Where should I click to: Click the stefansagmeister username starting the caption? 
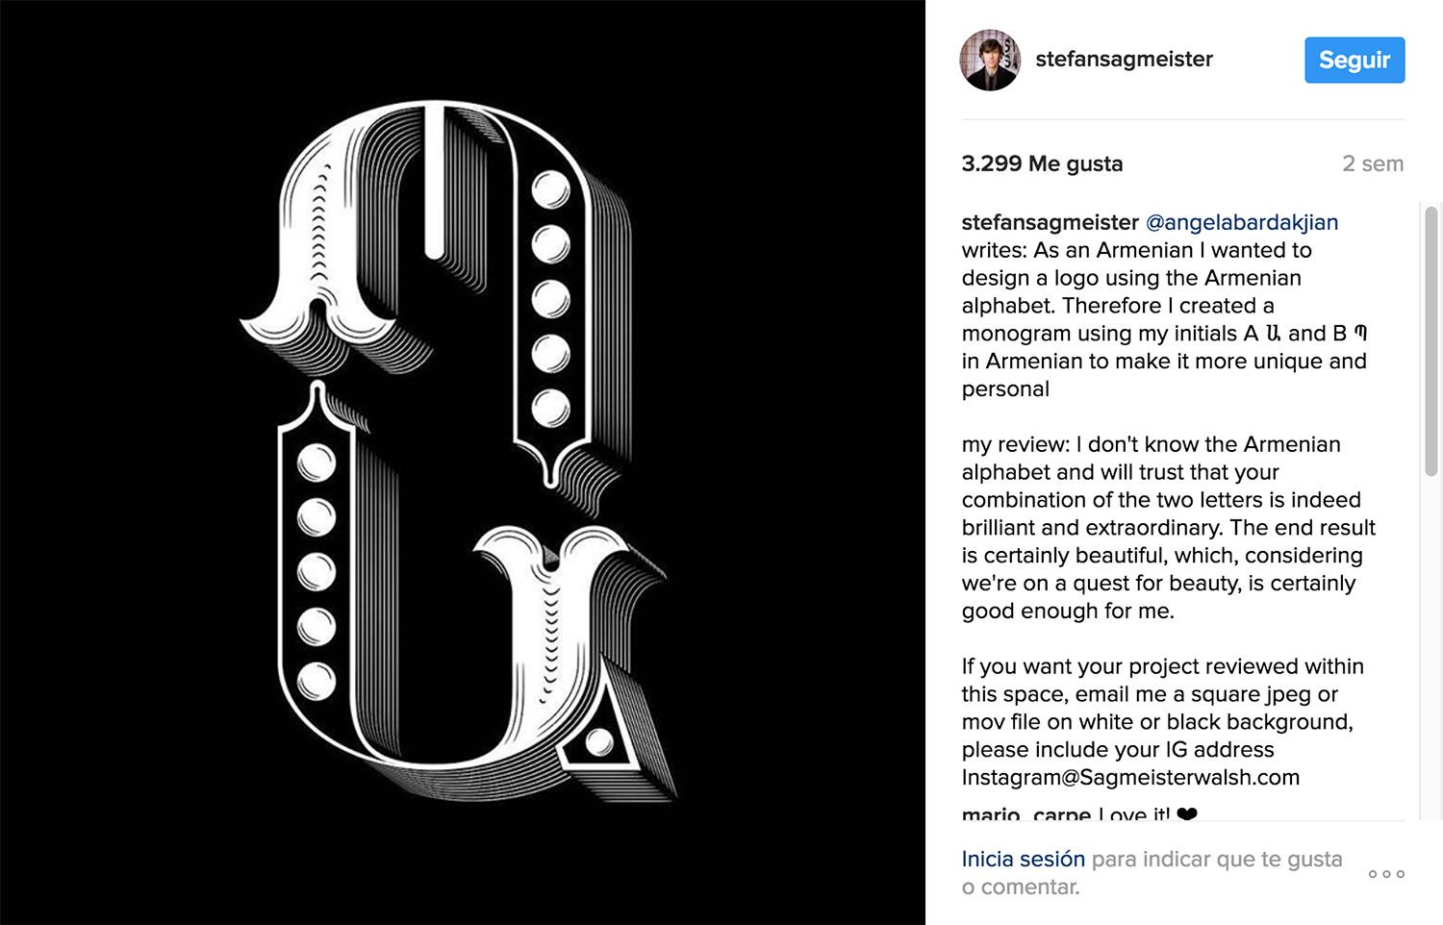pyautogui.click(x=1050, y=222)
